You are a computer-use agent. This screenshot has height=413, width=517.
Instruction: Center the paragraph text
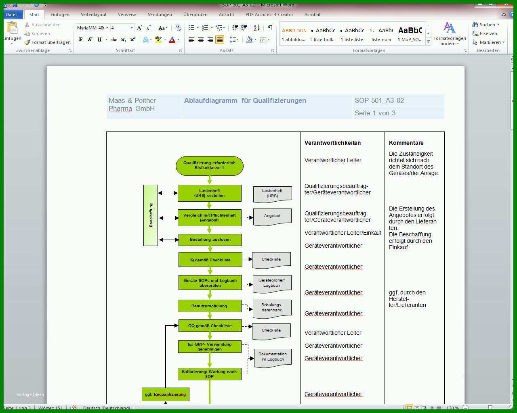[201, 40]
